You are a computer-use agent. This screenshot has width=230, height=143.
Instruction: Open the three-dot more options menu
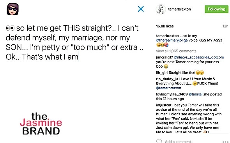(x=225, y=142)
